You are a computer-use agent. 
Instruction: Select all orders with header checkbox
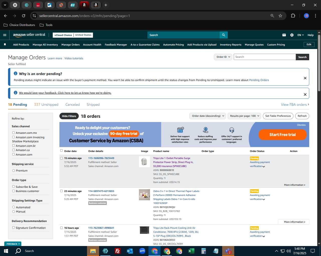(61, 150)
